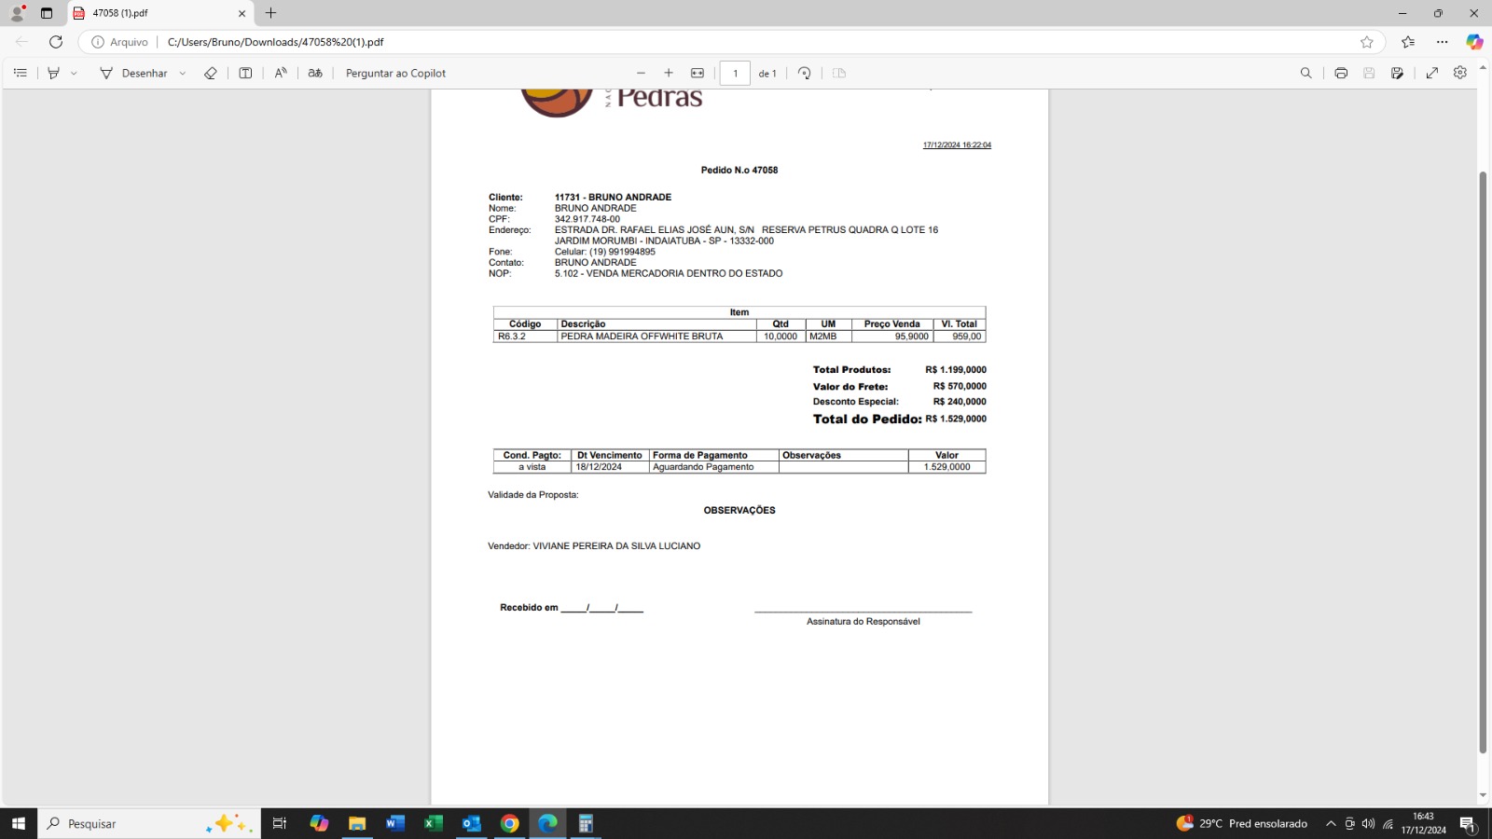Viewport: 1492px width, 839px height.
Task: Rotate the PDF page
Action: pyautogui.click(x=804, y=73)
